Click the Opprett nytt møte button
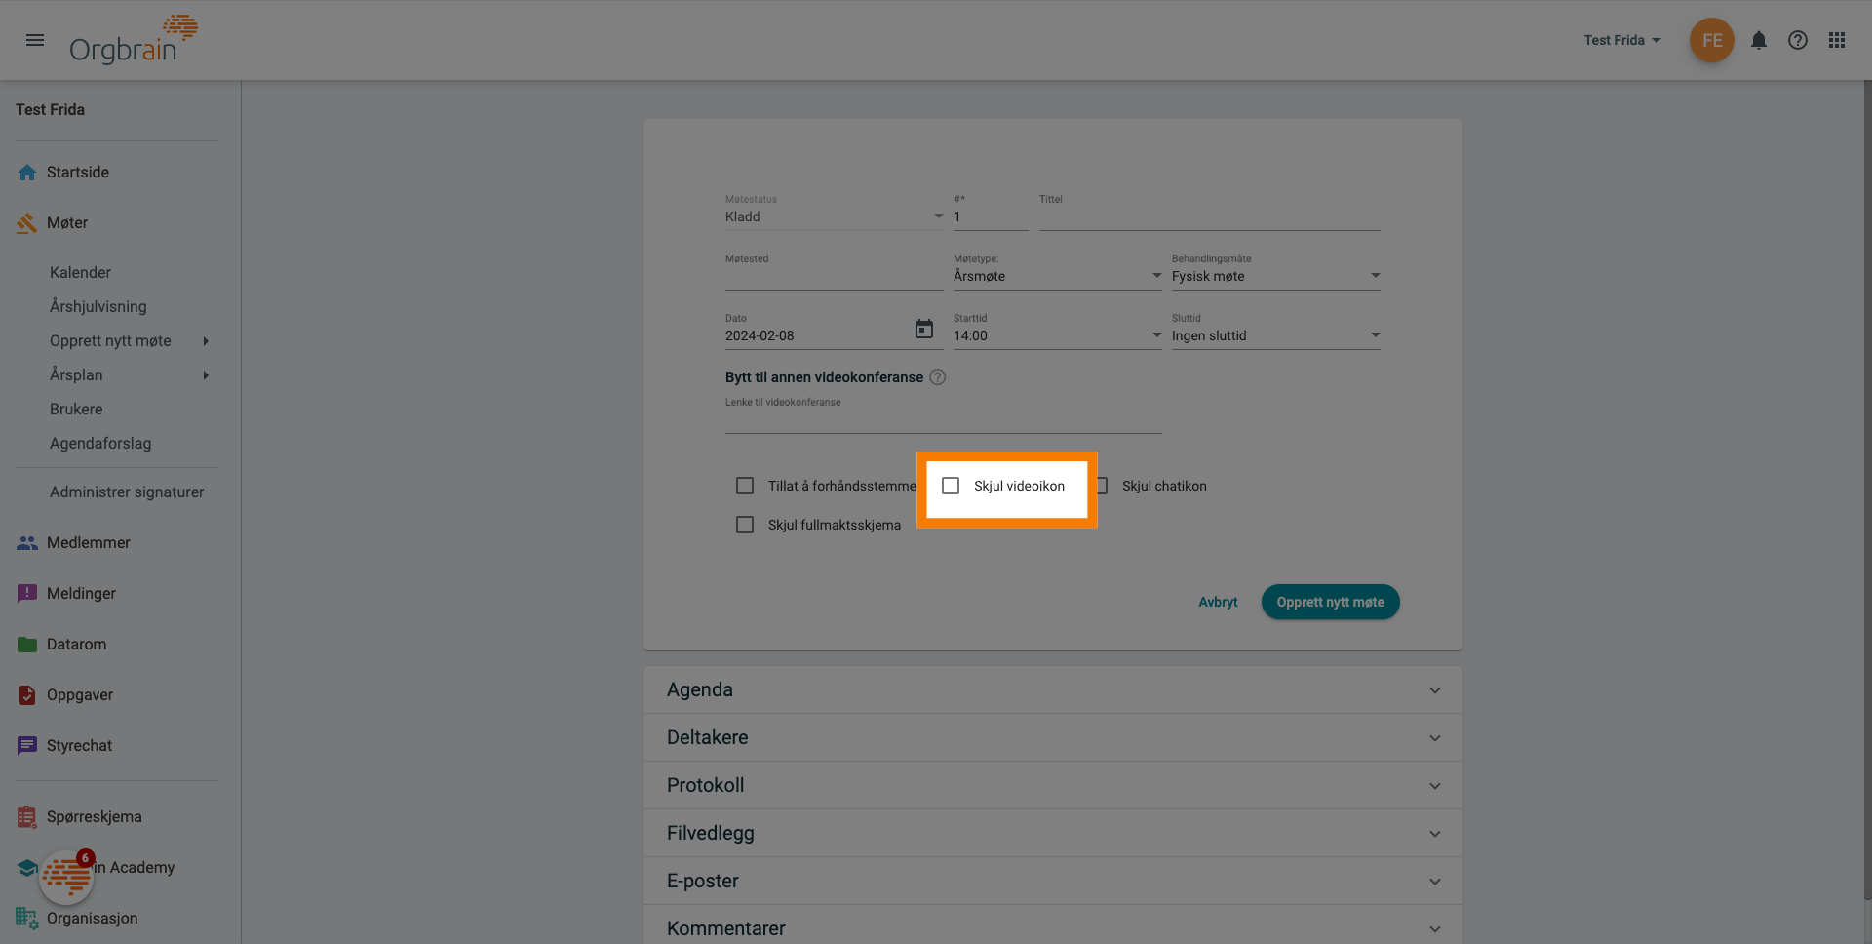The width and height of the screenshot is (1872, 944). 1331,602
